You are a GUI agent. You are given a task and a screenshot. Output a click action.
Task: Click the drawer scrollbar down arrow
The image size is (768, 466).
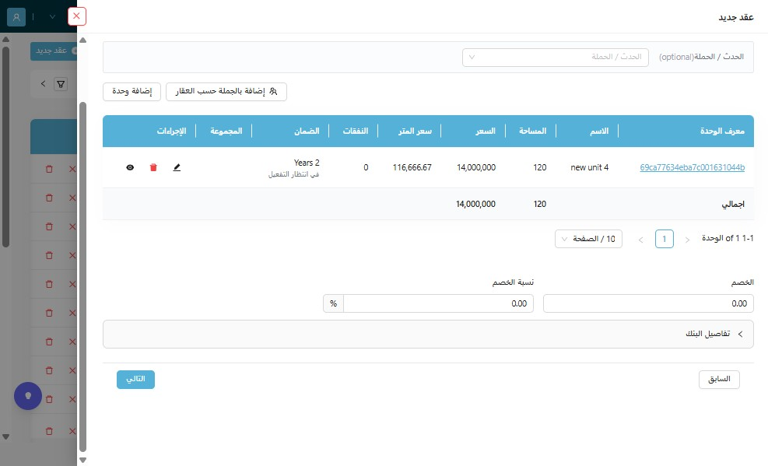point(82,460)
